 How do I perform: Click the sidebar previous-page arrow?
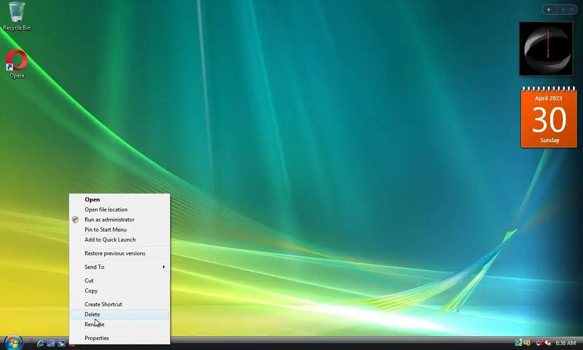pos(563,10)
